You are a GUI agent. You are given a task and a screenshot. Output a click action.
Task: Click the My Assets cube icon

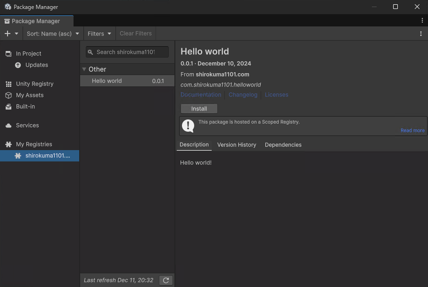[8, 95]
